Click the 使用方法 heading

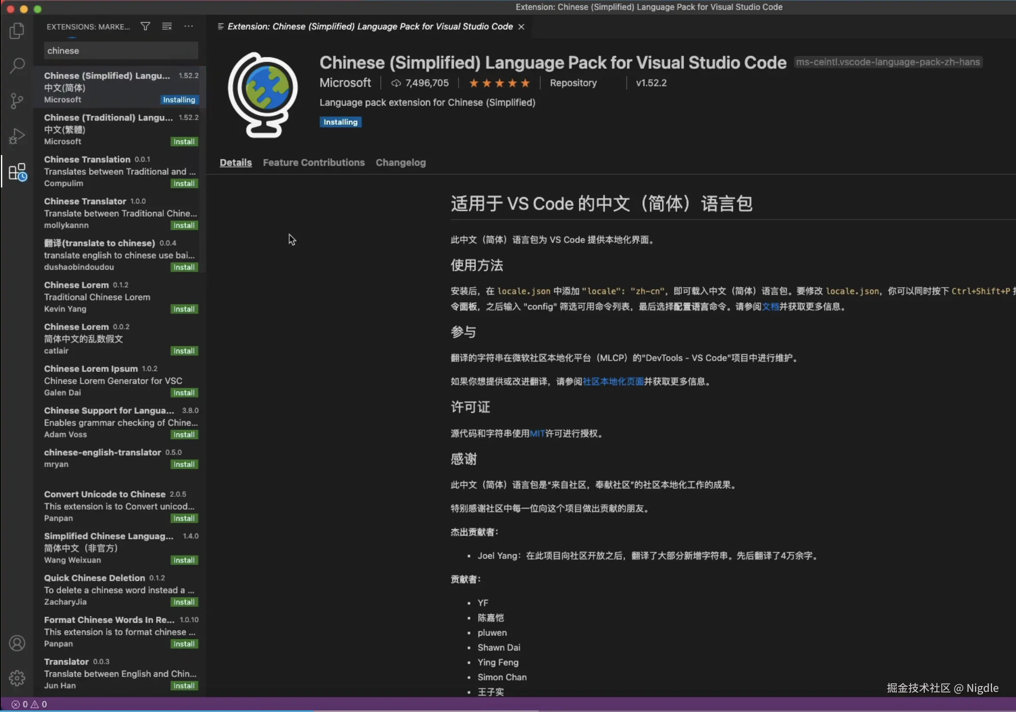[x=477, y=265]
